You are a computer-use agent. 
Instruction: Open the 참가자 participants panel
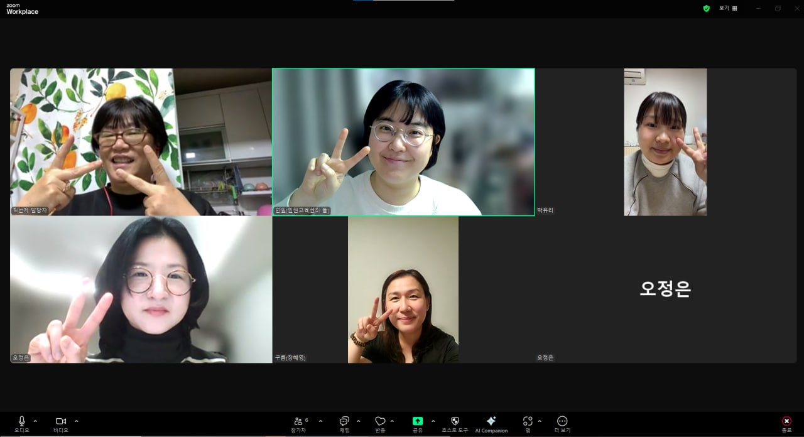pos(298,424)
